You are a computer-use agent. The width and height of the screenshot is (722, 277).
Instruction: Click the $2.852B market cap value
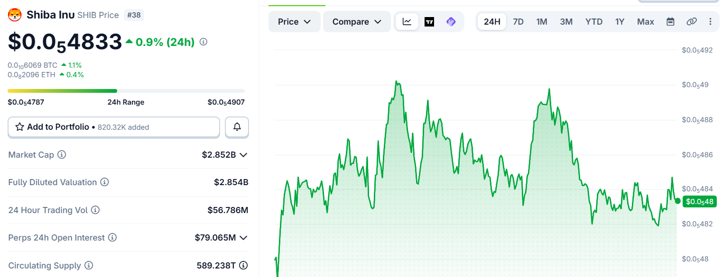coord(219,155)
